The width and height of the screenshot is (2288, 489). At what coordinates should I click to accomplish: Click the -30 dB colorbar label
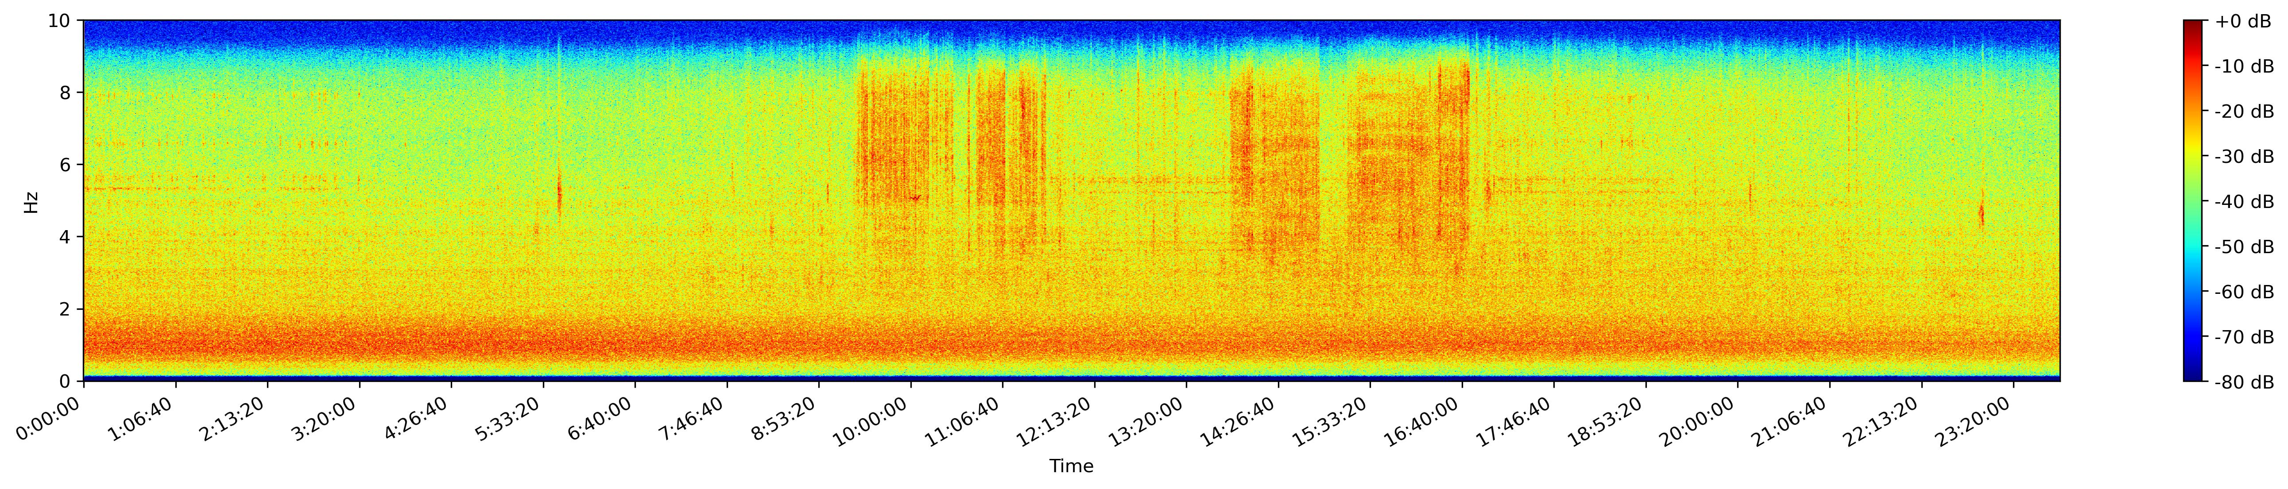click(2245, 157)
